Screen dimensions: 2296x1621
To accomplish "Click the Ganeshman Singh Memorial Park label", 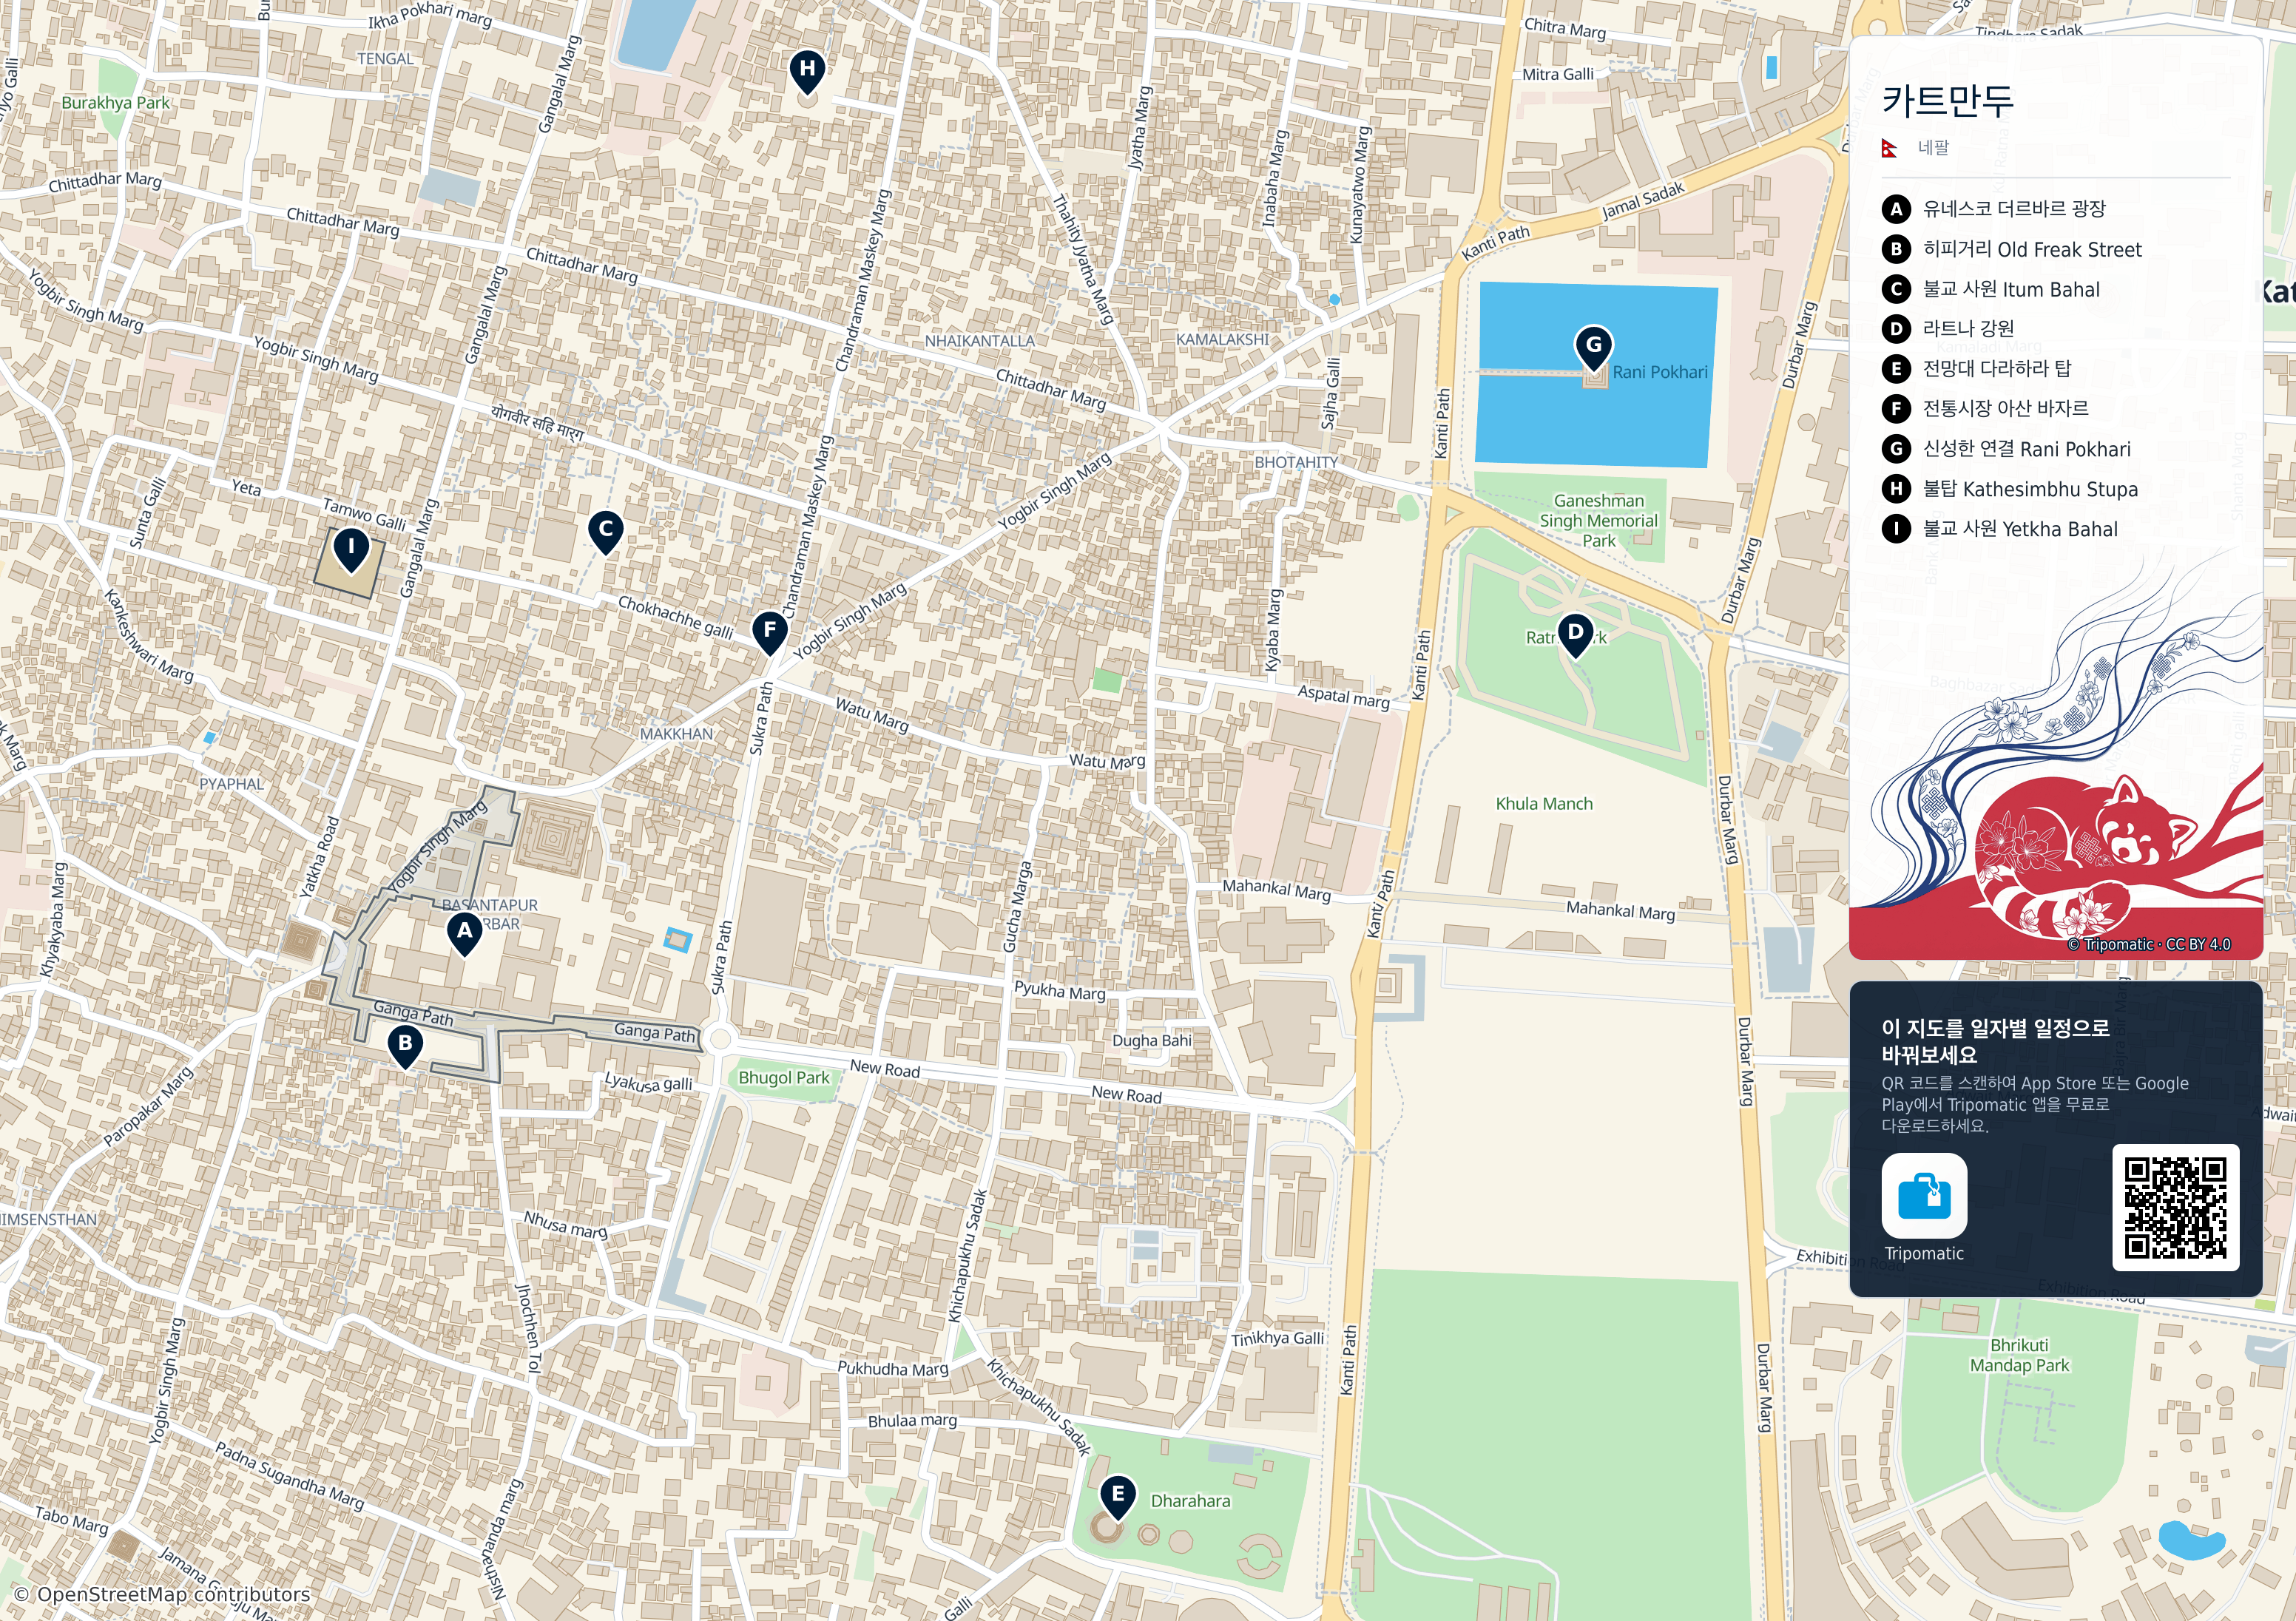I will pos(1598,520).
